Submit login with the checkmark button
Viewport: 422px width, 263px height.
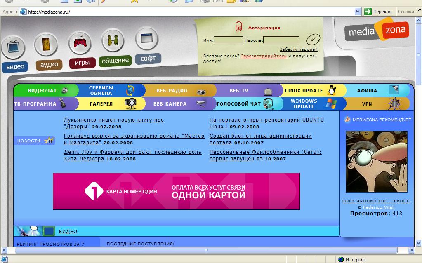(313, 39)
